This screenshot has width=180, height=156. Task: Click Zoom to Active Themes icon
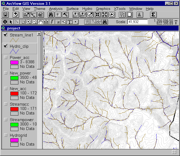point(83,15)
